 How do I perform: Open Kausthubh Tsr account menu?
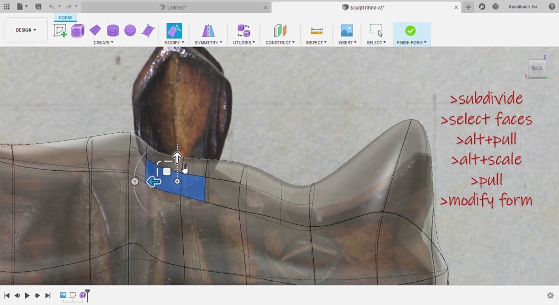pos(523,7)
